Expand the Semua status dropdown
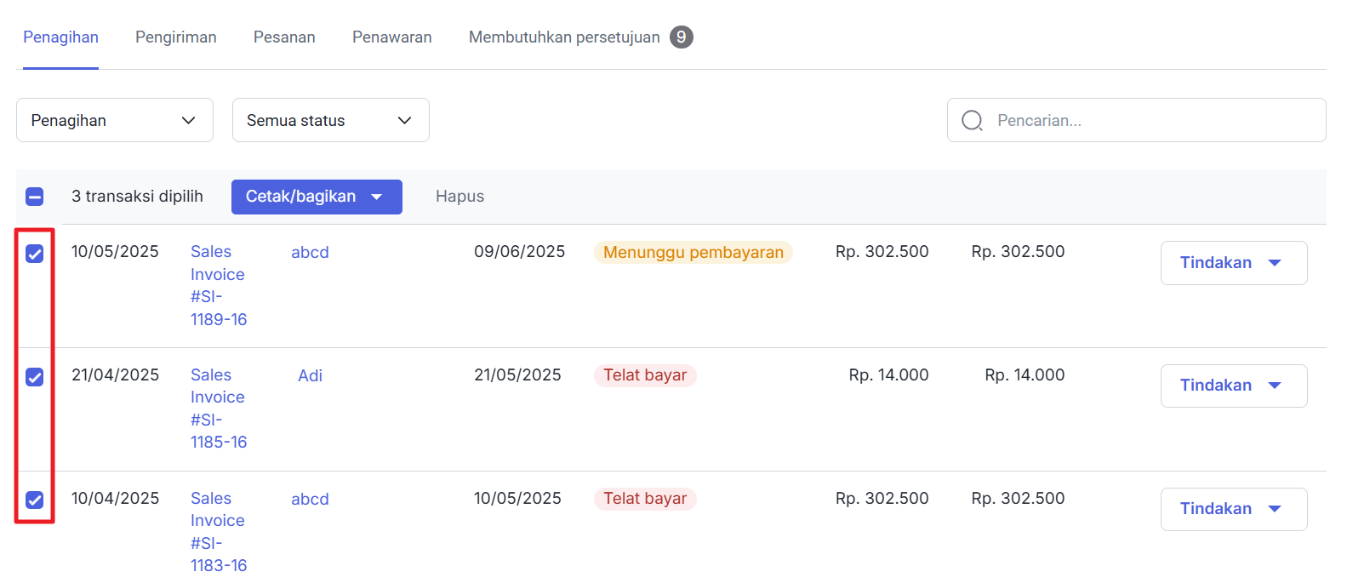This screenshot has width=1347, height=583. pyautogui.click(x=330, y=121)
